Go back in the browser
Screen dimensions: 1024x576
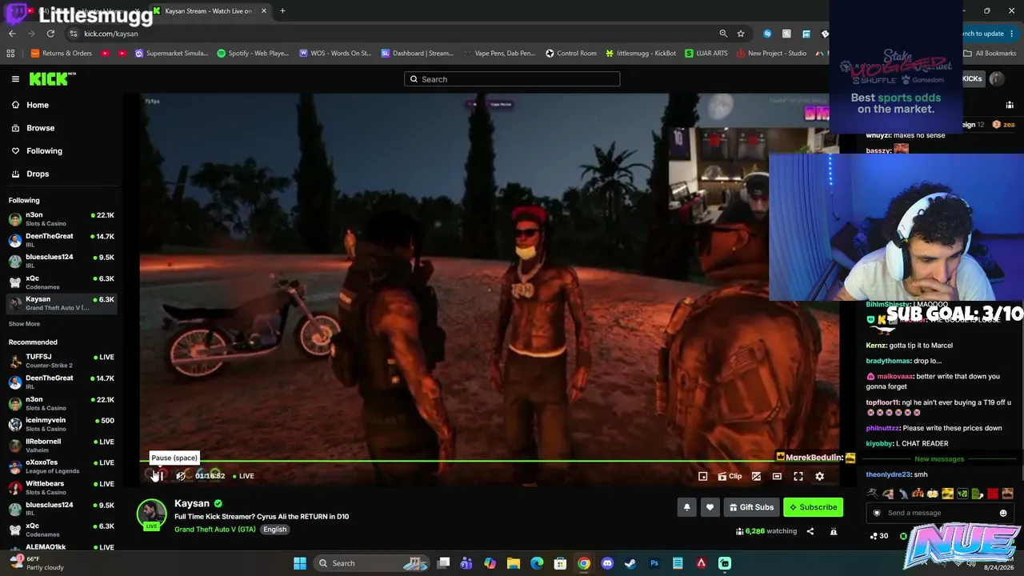coord(12,34)
